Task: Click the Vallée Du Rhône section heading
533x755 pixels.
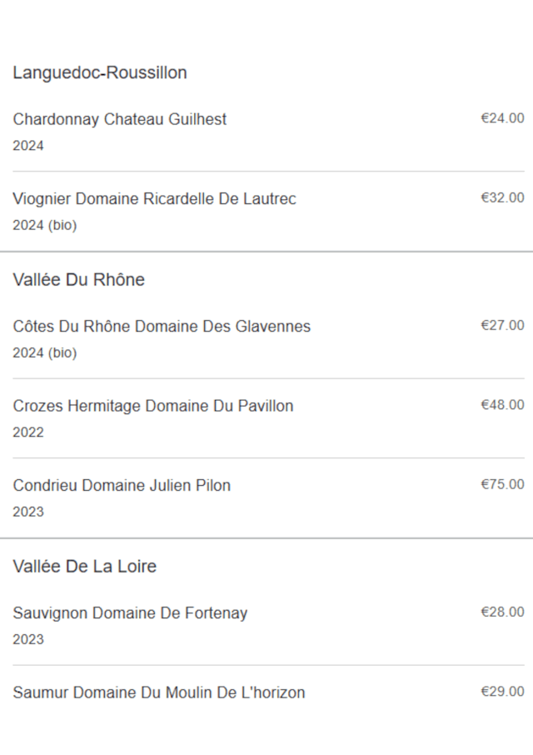Action: pos(79,280)
